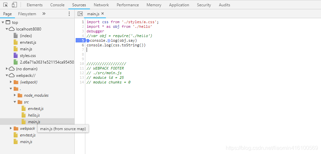Set a breakpoint on line number 3

(83, 31)
